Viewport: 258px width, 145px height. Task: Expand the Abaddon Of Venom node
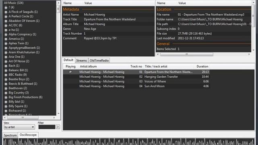[6, 21]
